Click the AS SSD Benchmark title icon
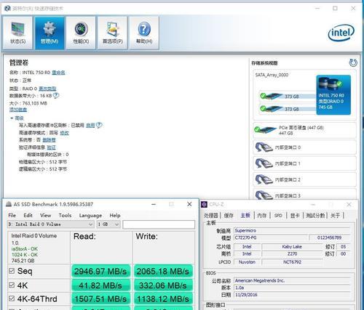364x310 pixels. pyautogui.click(x=9, y=204)
